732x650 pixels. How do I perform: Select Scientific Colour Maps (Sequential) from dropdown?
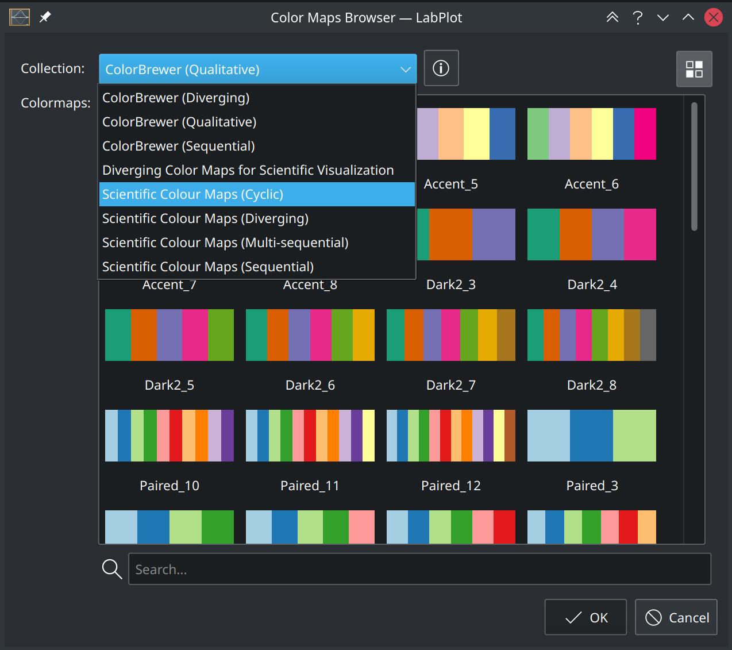click(x=207, y=266)
